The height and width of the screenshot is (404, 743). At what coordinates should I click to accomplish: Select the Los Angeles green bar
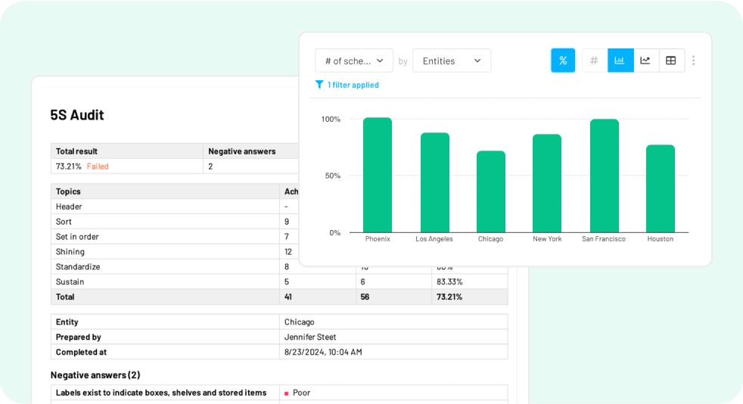click(434, 182)
